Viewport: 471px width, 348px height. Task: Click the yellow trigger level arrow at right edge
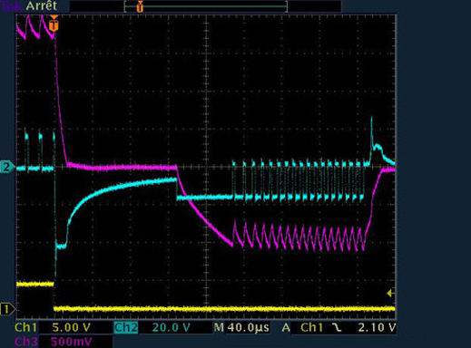pyautogui.click(x=389, y=293)
